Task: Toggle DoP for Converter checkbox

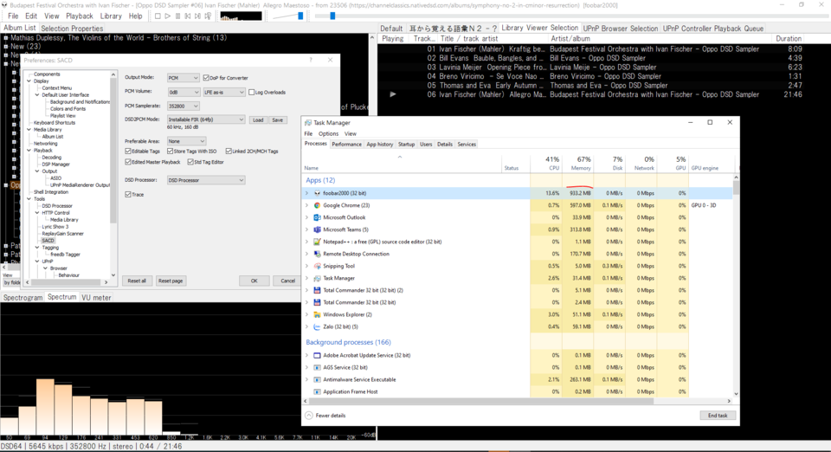Action: [x=206, y=78]
